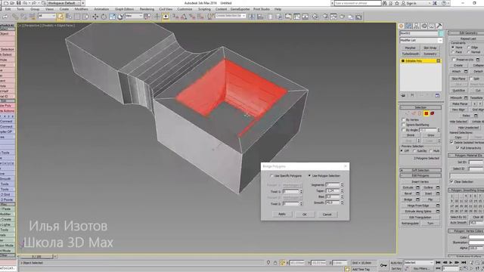Collapse the Selection rollout

420,107
